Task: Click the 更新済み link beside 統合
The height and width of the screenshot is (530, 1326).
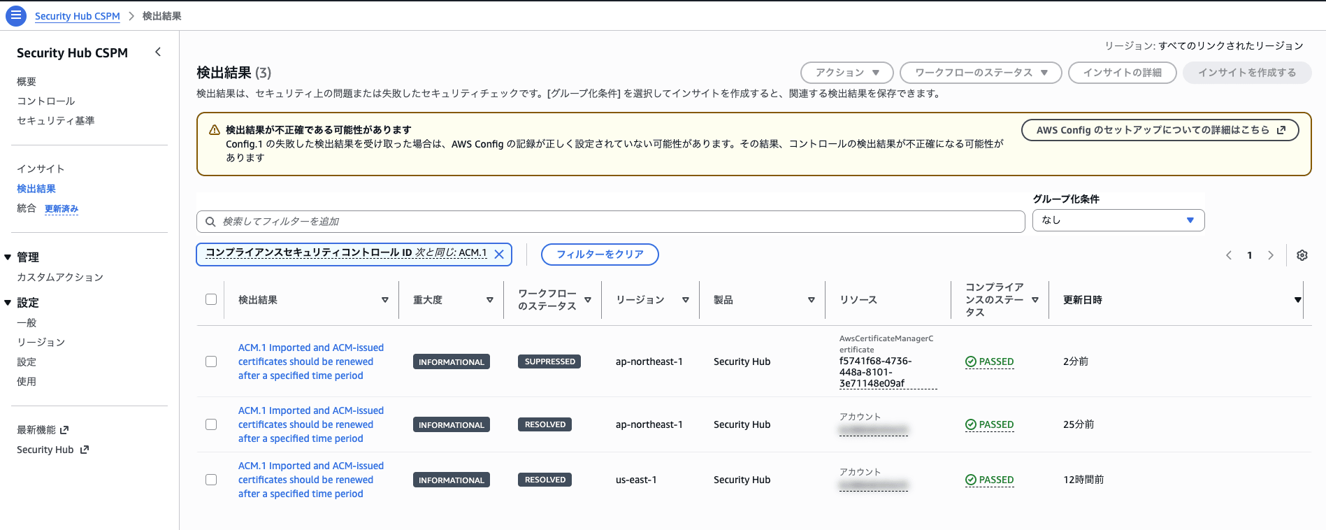Action: 62,209
